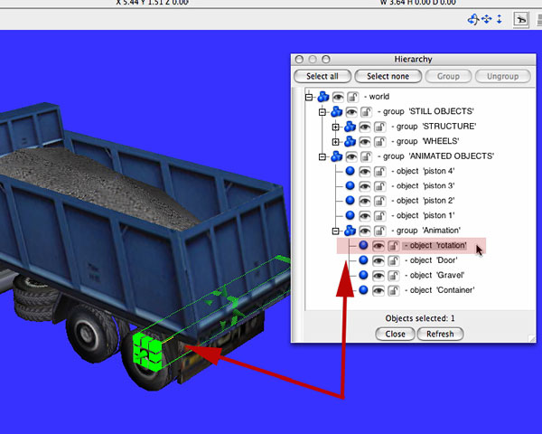Screen dimensions: 542x434
Task: Expand the 'WHEELS' group
Action: tap(335, 142)
